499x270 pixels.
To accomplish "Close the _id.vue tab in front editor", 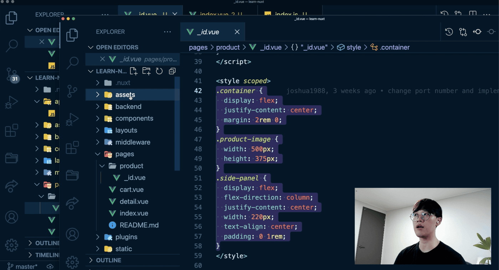I will click(x=237, y=32).
